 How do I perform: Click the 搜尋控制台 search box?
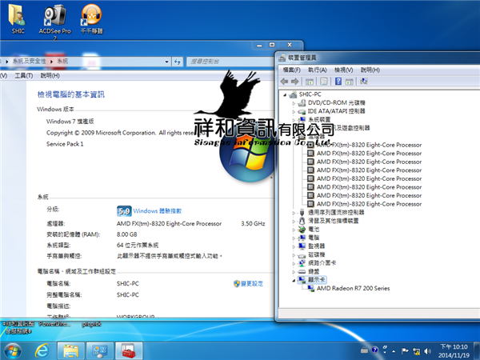click(x=230, y=62)
